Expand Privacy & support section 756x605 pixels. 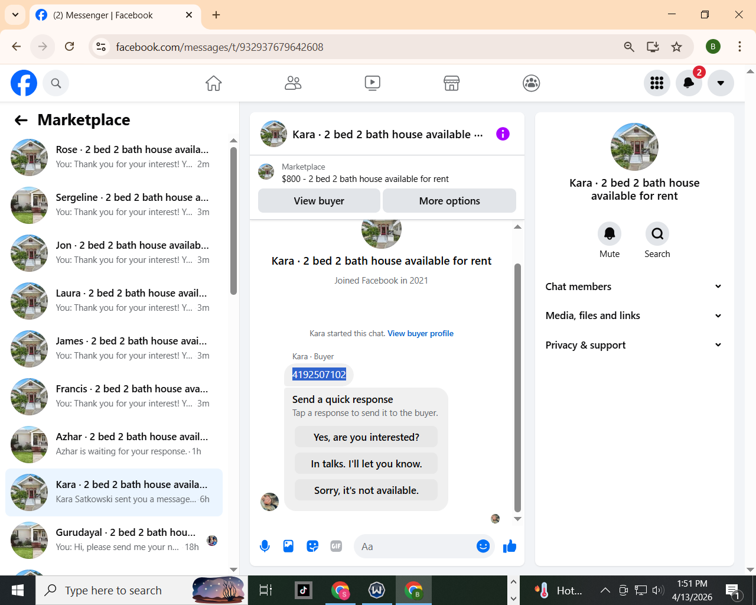[634, 345]
